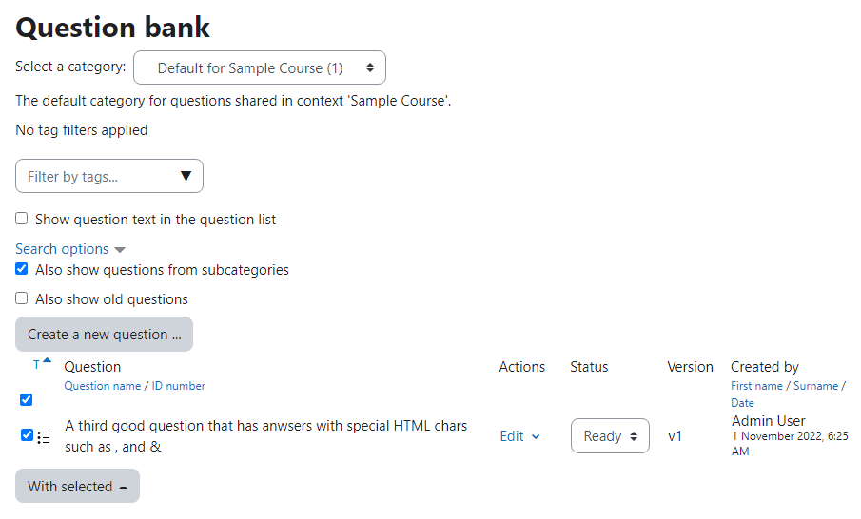Open the Select a category dropdown
This screenshot has width=861, height=519.
pyautogui.click(x=260, y=67)
